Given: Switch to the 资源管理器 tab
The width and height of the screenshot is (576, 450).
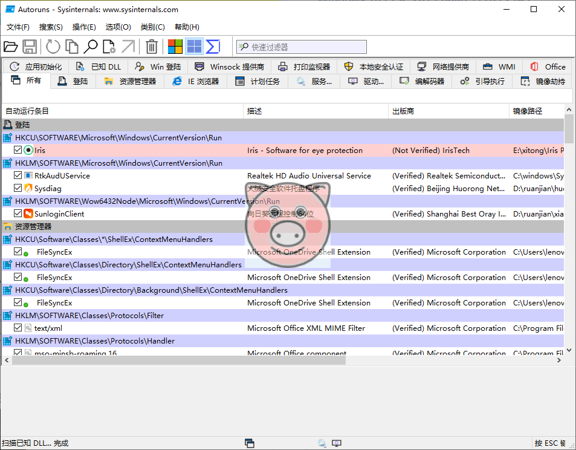Looking at the screenshot, I should (130, 81).
